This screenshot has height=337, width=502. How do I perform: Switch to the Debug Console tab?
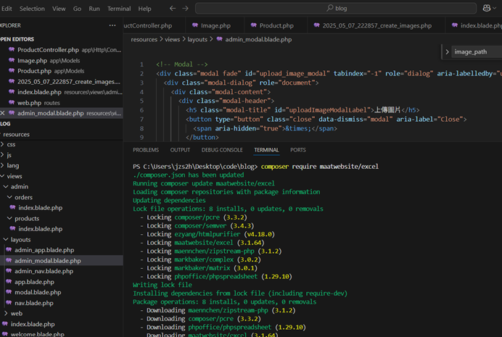[222, 150]
